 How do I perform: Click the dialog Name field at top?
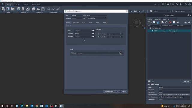click(x=76, y=16)
